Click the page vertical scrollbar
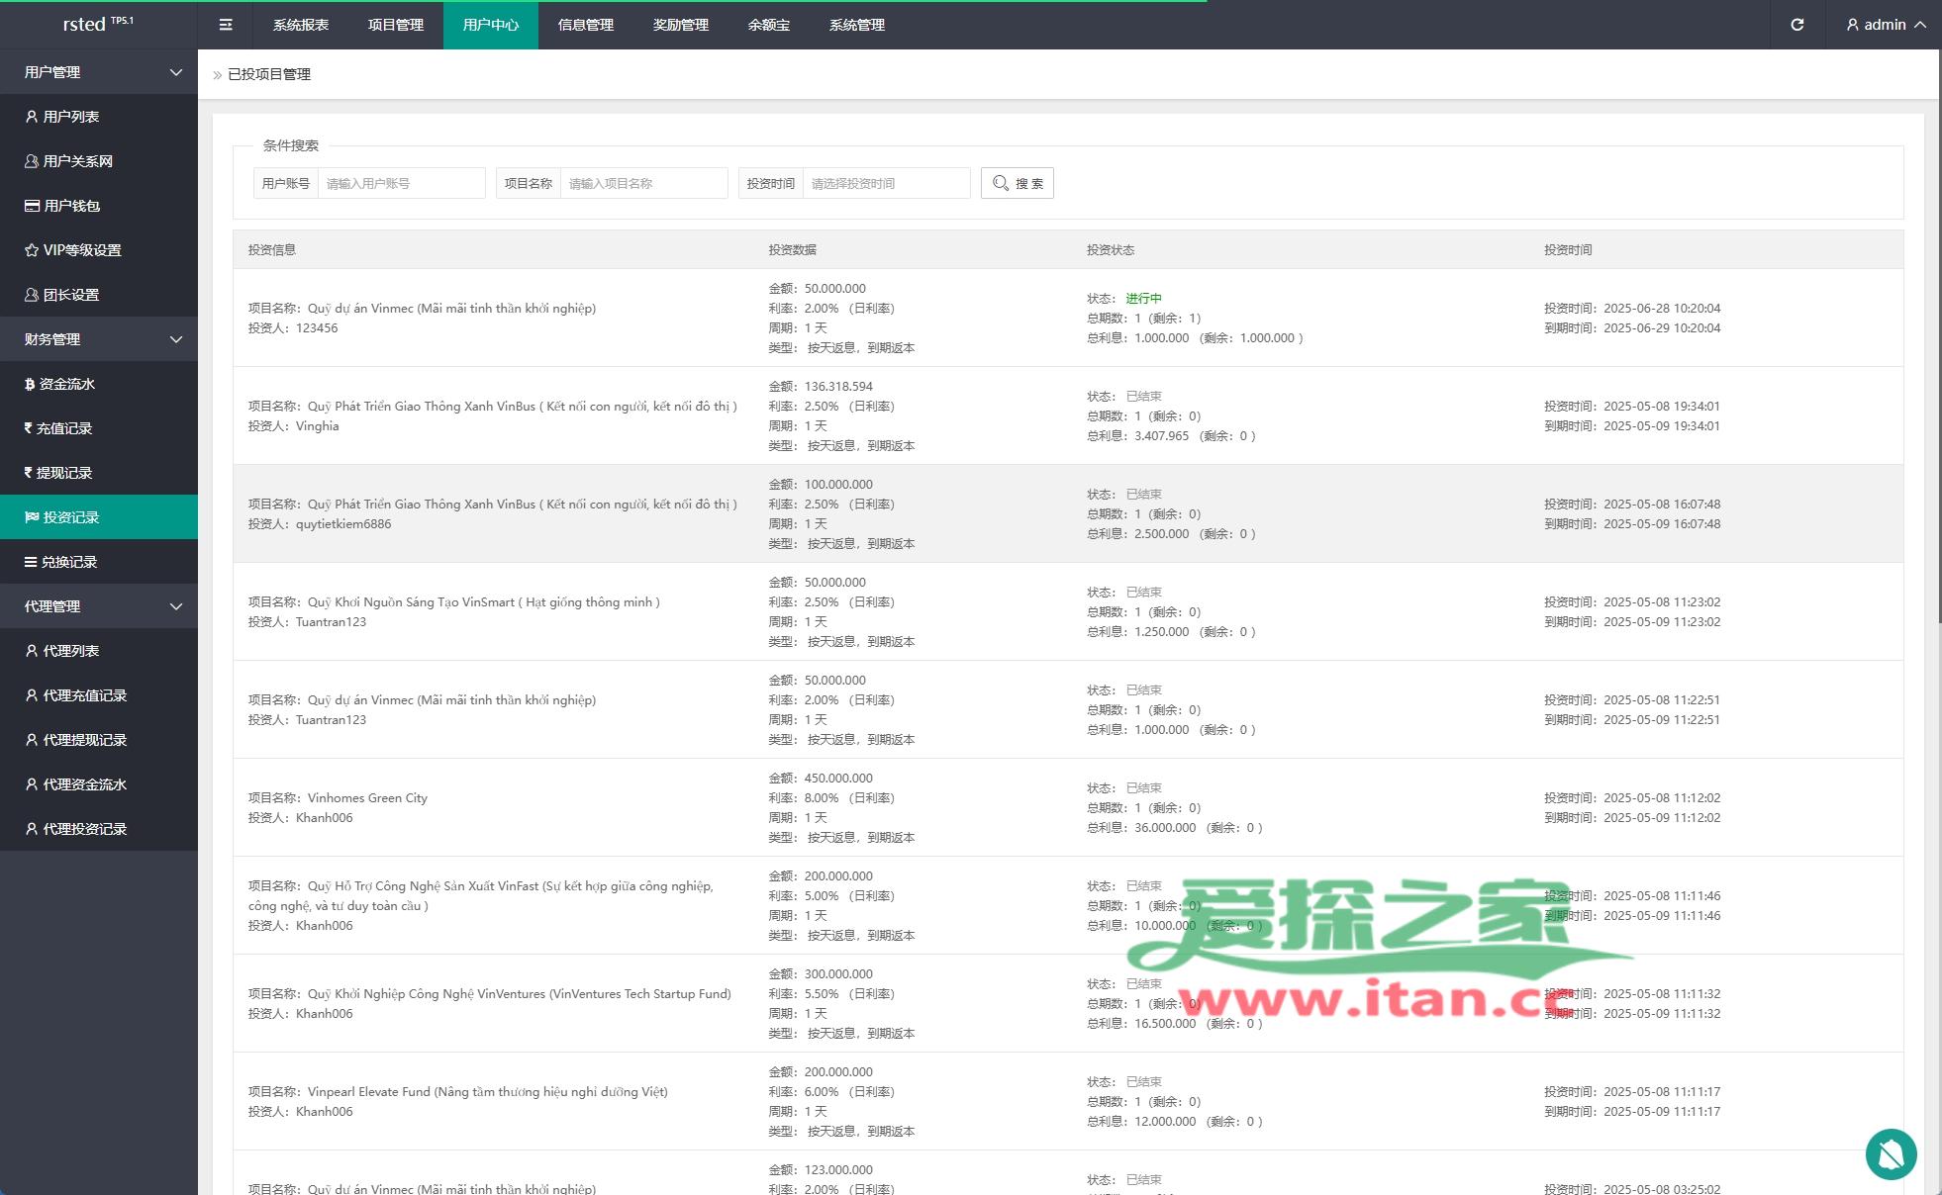Viewport: 1942px width, 1195px height. [1939, 336]
